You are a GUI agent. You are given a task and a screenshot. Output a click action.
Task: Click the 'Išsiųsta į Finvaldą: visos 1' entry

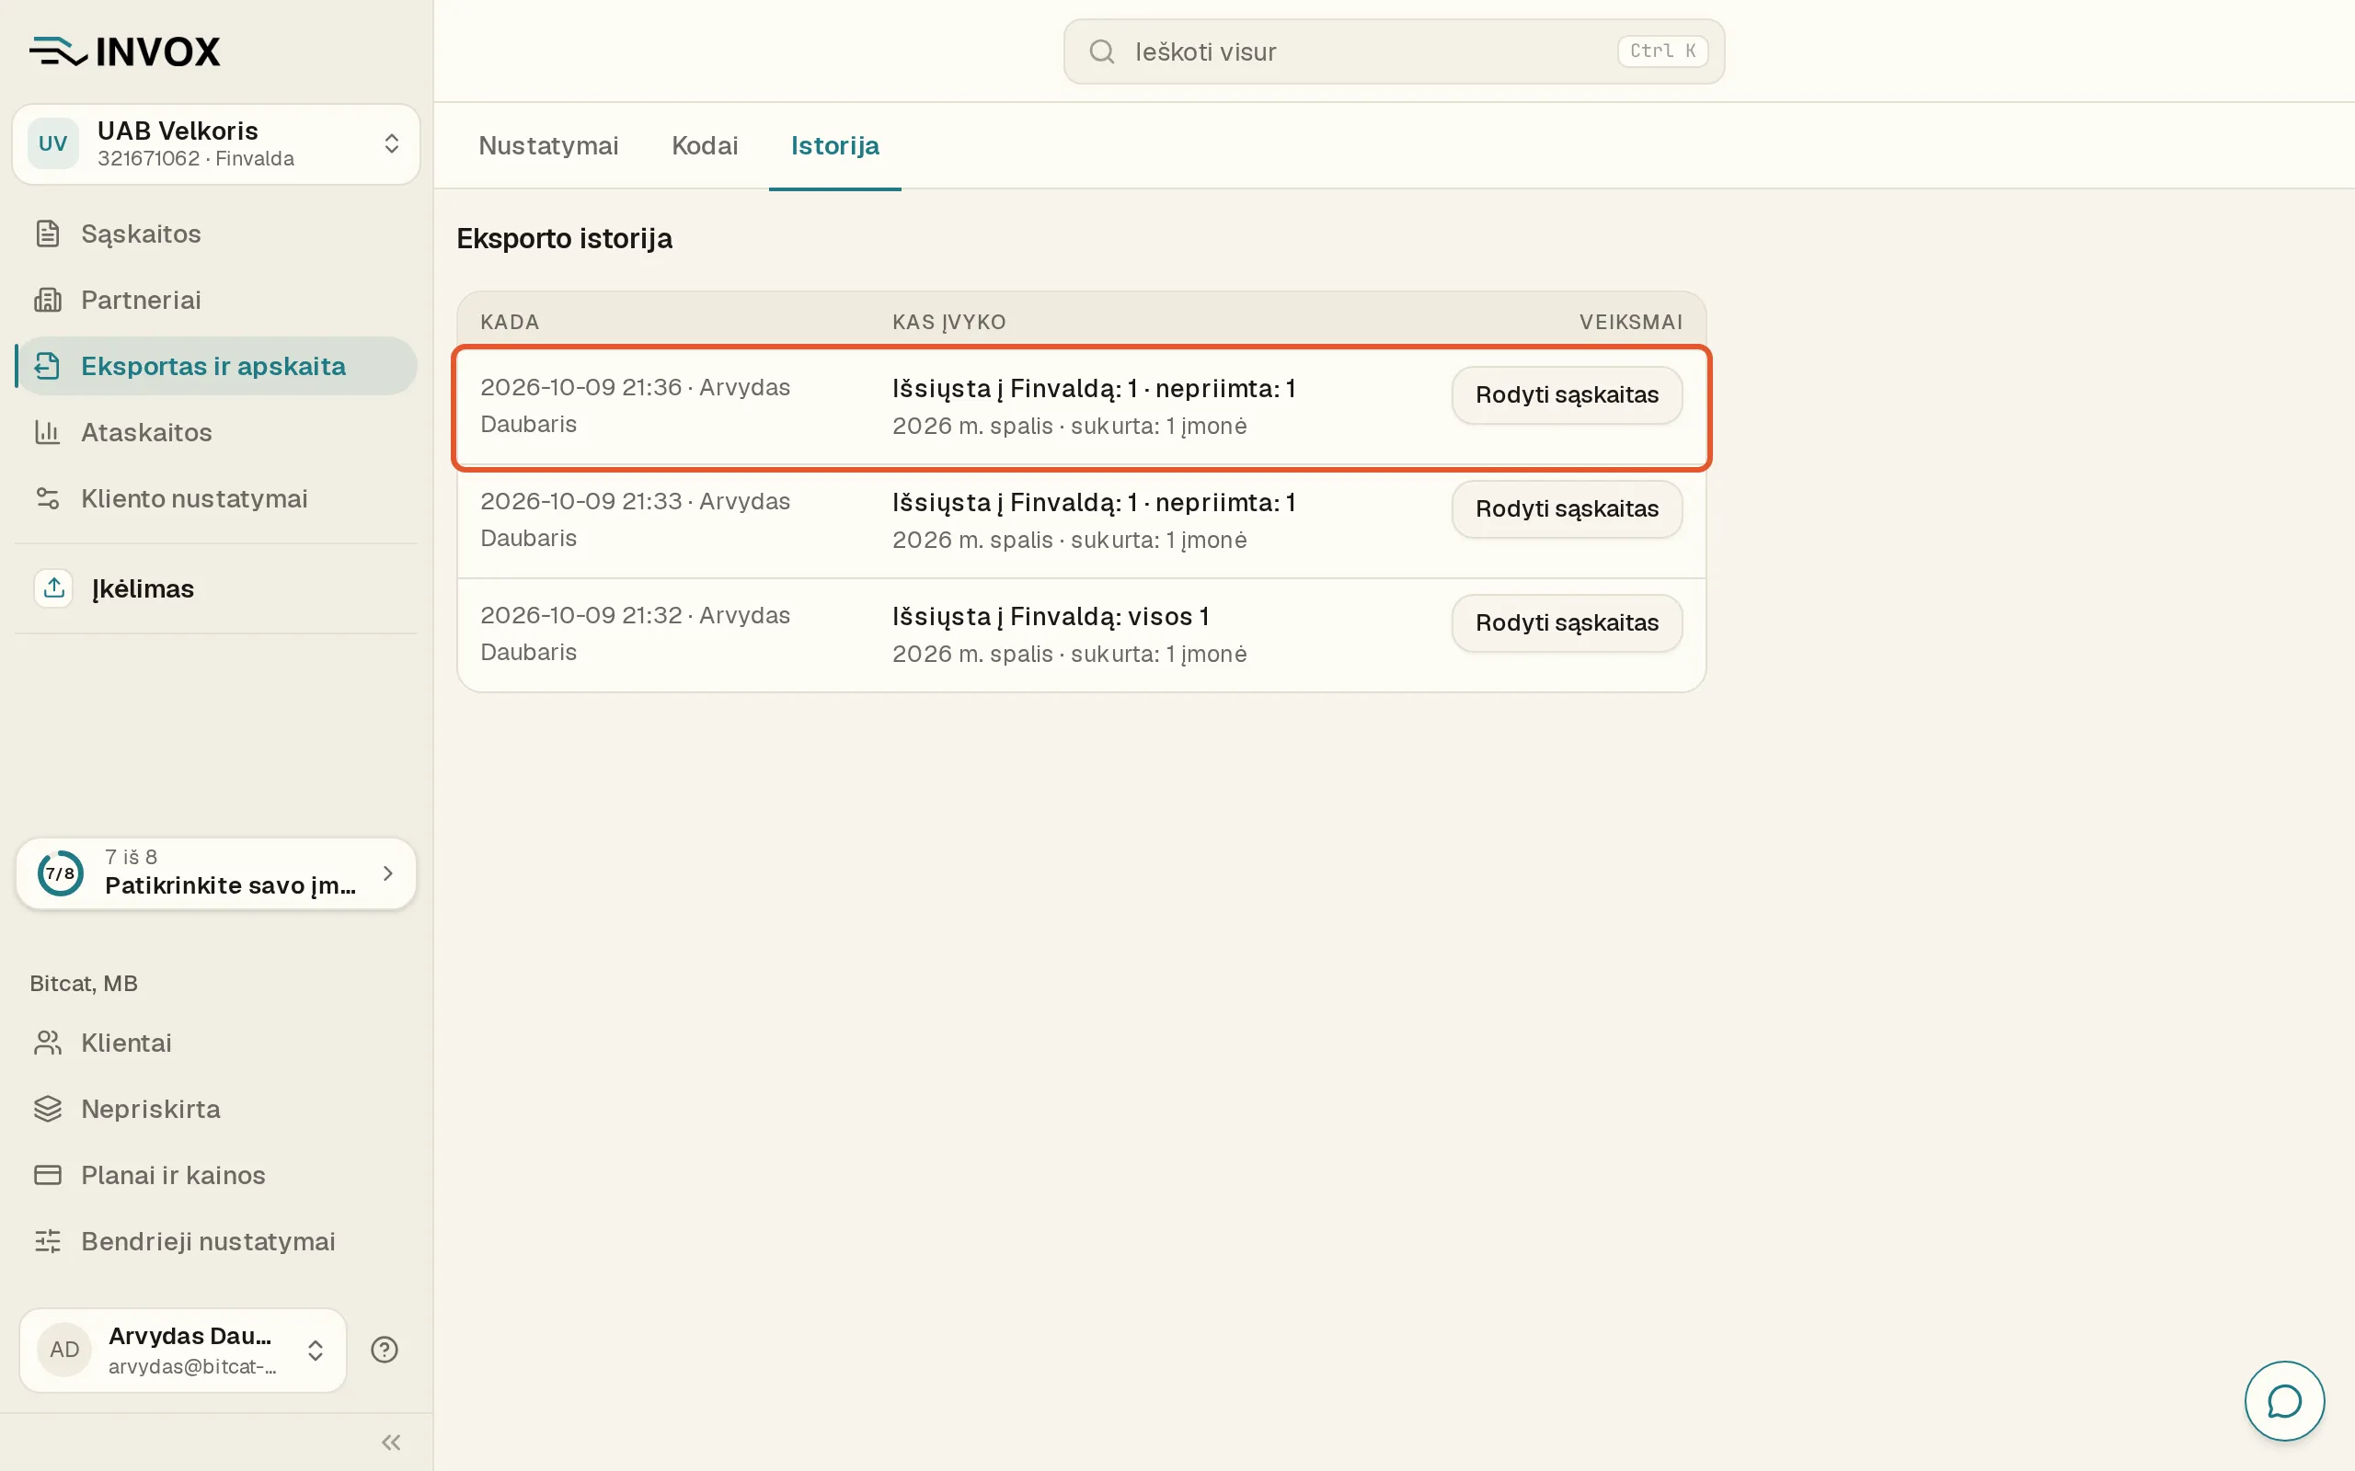(x=1050, y=617)
